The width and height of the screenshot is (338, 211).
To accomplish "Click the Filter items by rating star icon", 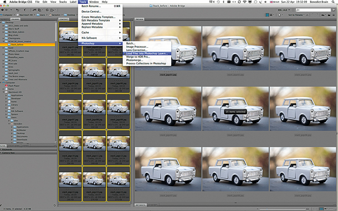I will pyautogui.click(x=280, y=15).
